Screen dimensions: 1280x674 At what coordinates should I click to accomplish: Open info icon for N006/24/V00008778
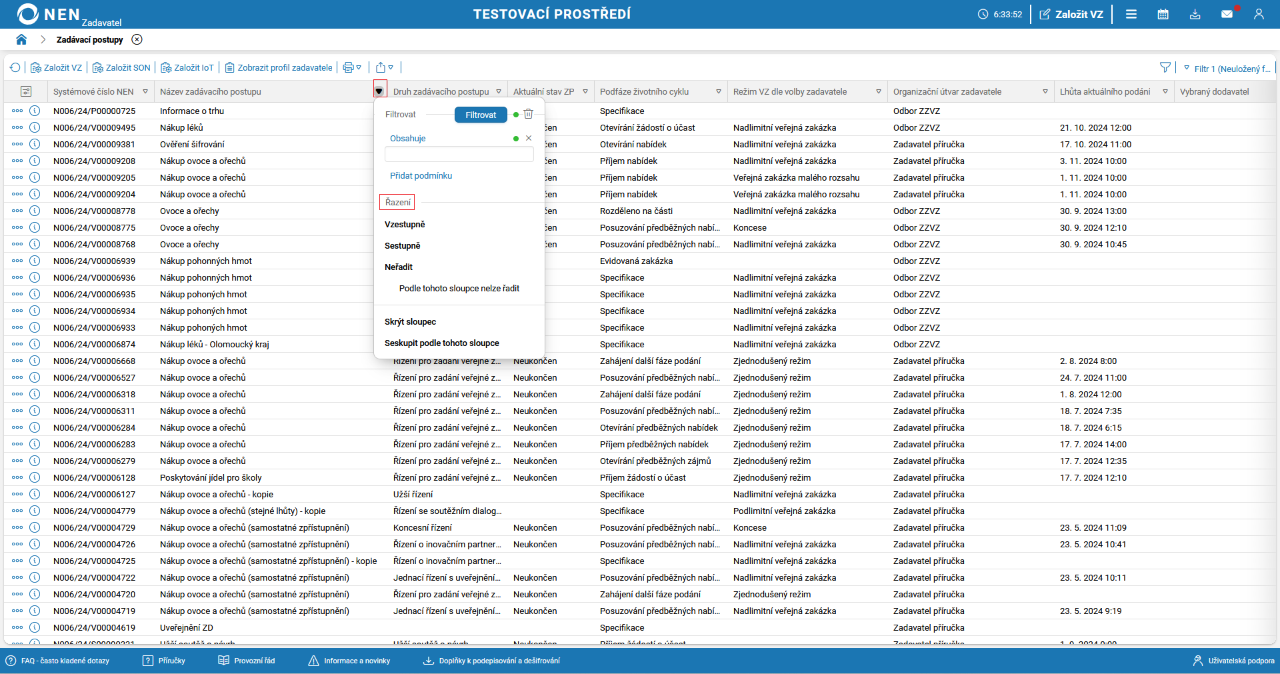coord(35,211)
